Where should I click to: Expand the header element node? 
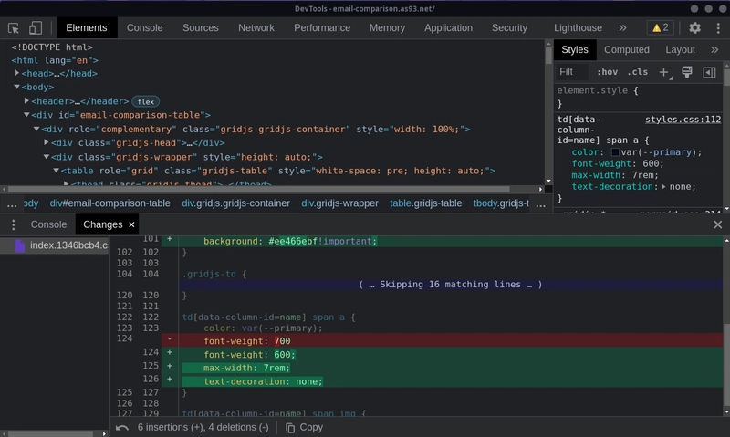(26, 100)
